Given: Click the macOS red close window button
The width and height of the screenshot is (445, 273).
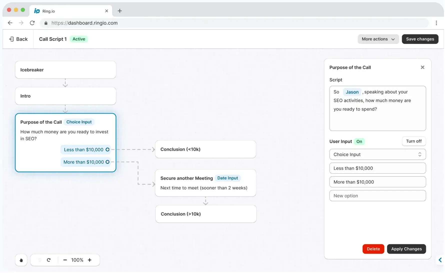Looking at the screenshot, I should [9, 10].
